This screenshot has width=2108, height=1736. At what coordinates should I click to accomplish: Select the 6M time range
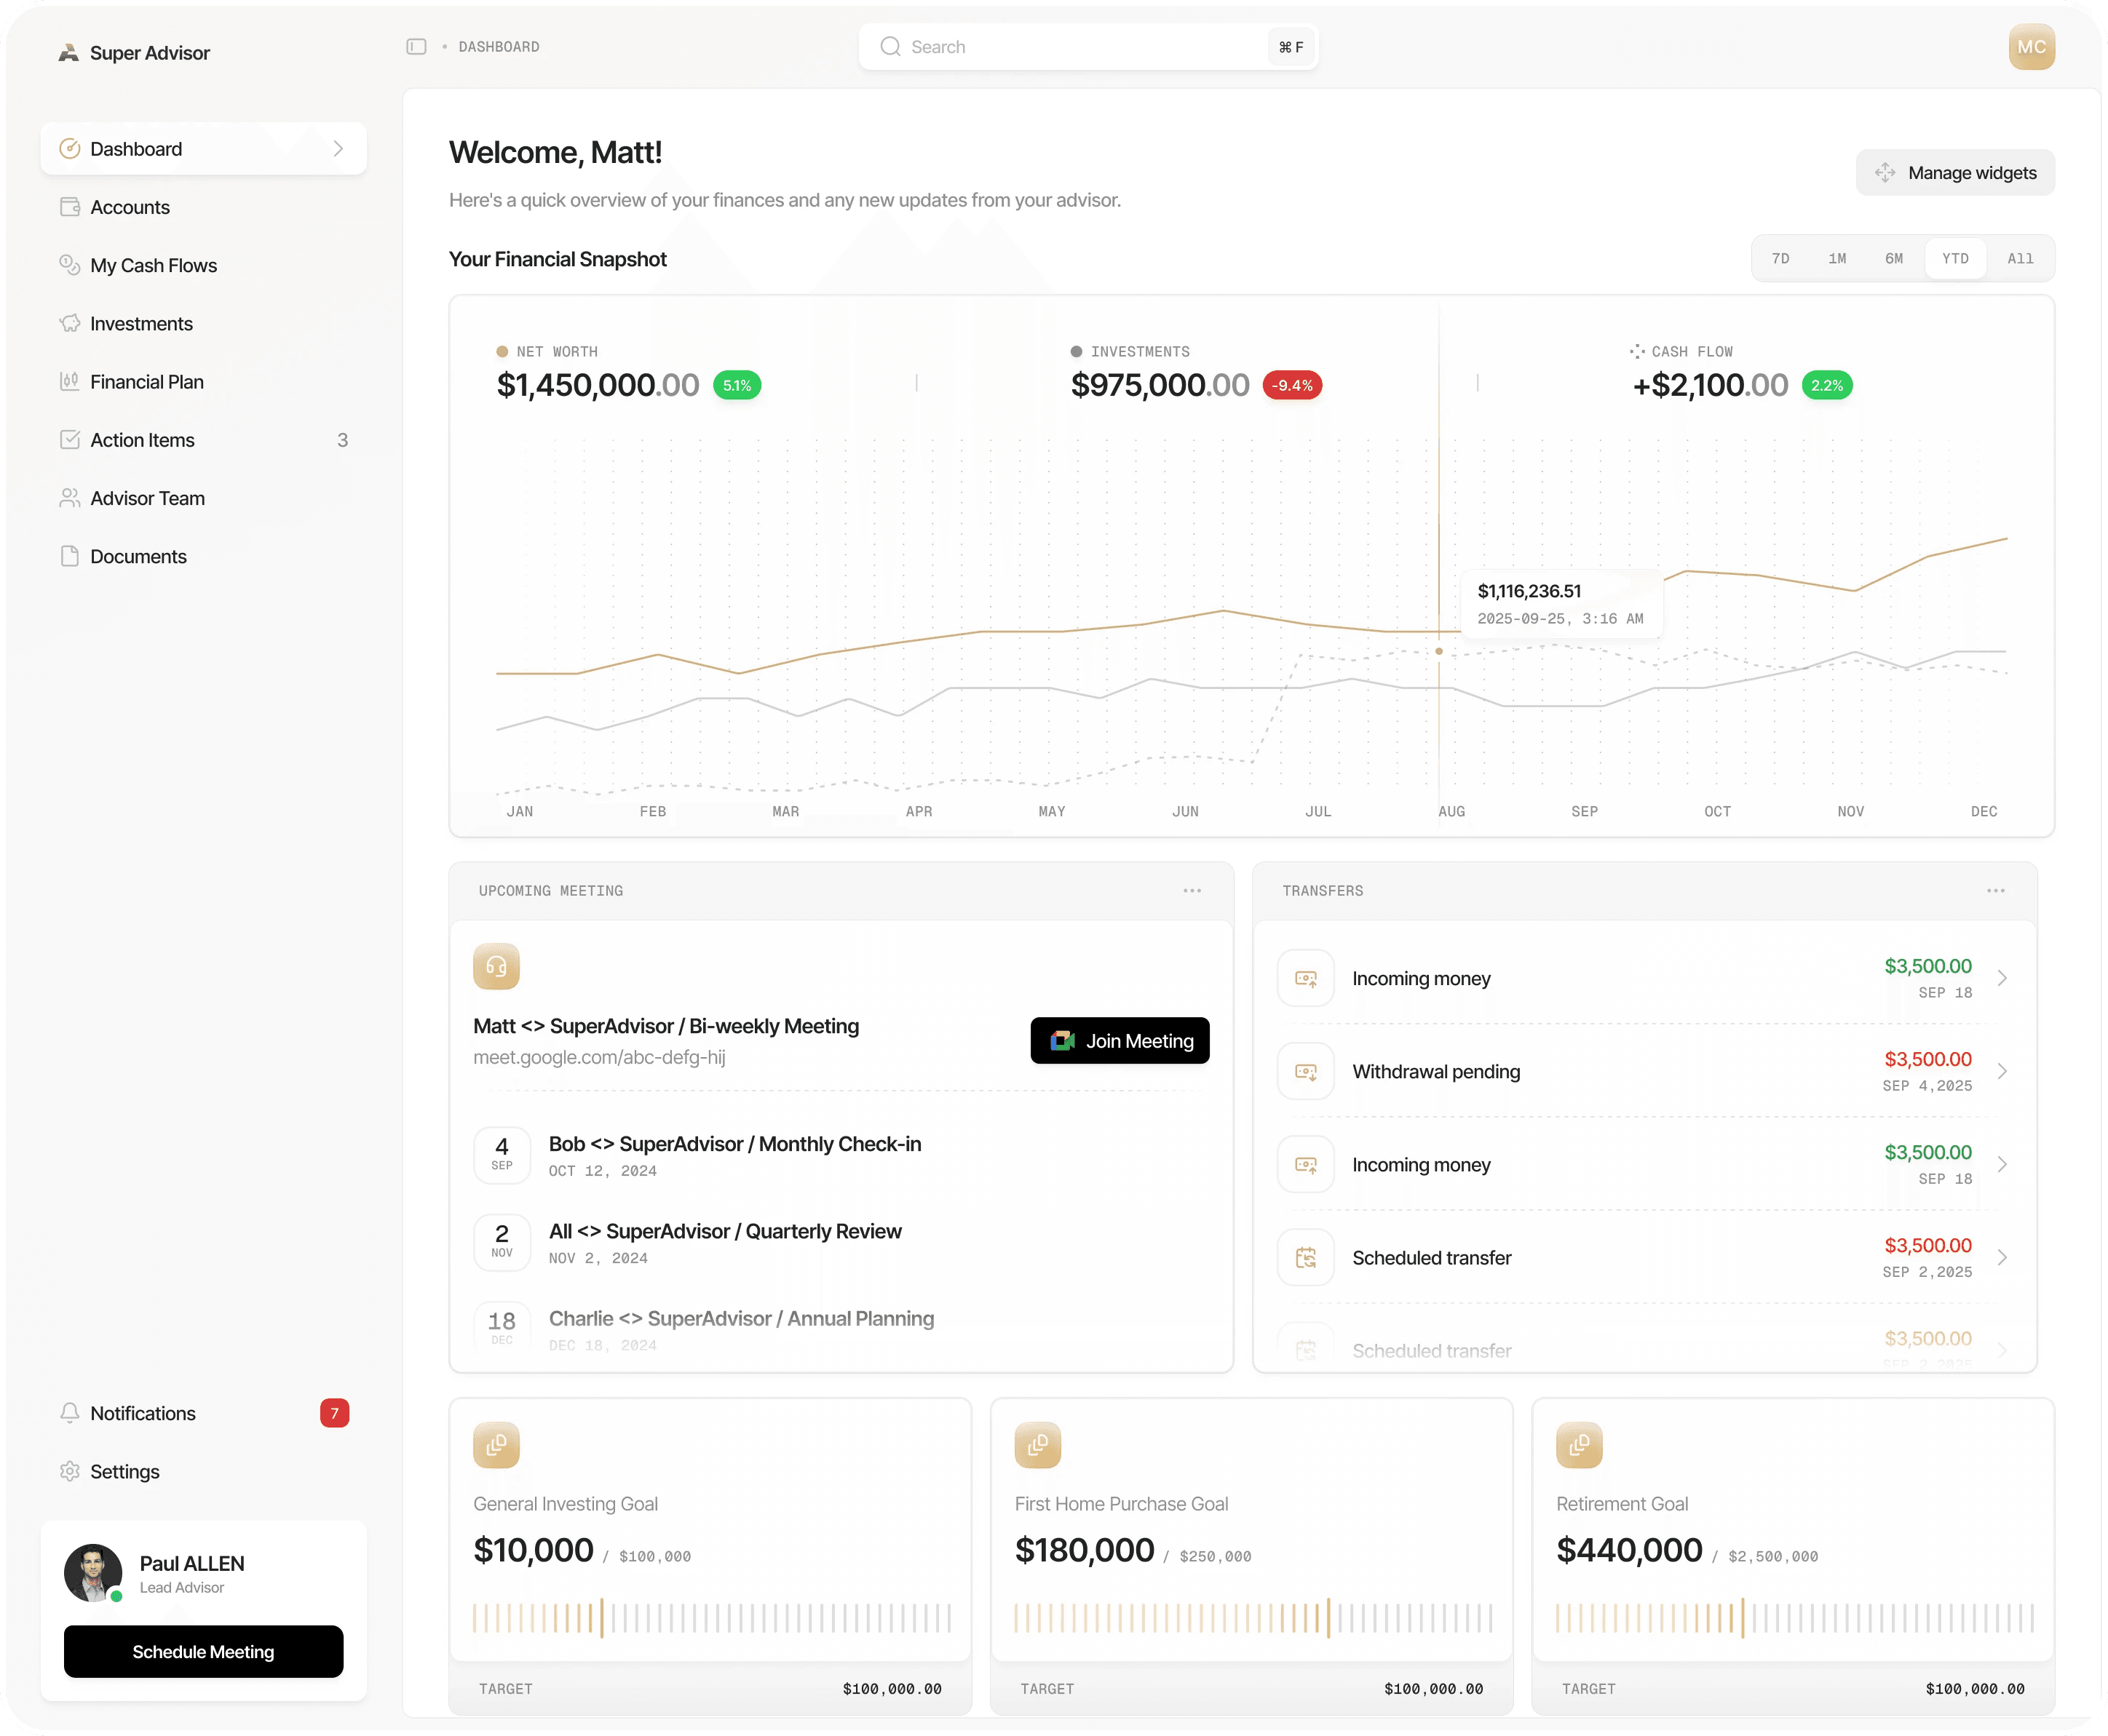click(1894, 258)
